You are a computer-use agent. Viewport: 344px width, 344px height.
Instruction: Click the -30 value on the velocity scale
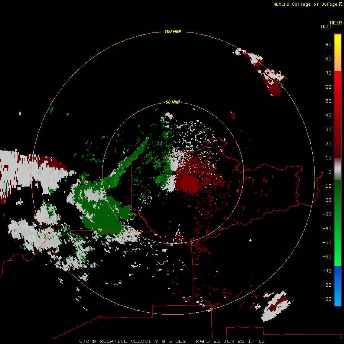point(327,214)
